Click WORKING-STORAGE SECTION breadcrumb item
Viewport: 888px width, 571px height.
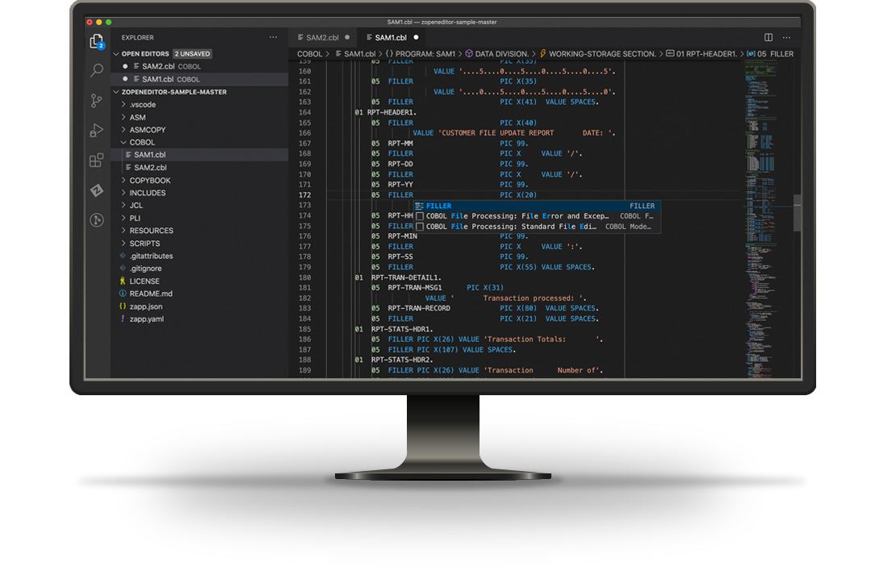pos(601,53)
